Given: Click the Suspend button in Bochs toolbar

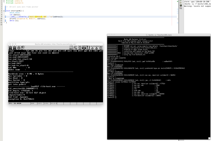Looking at the screenshot, I should tap(96, 47).
